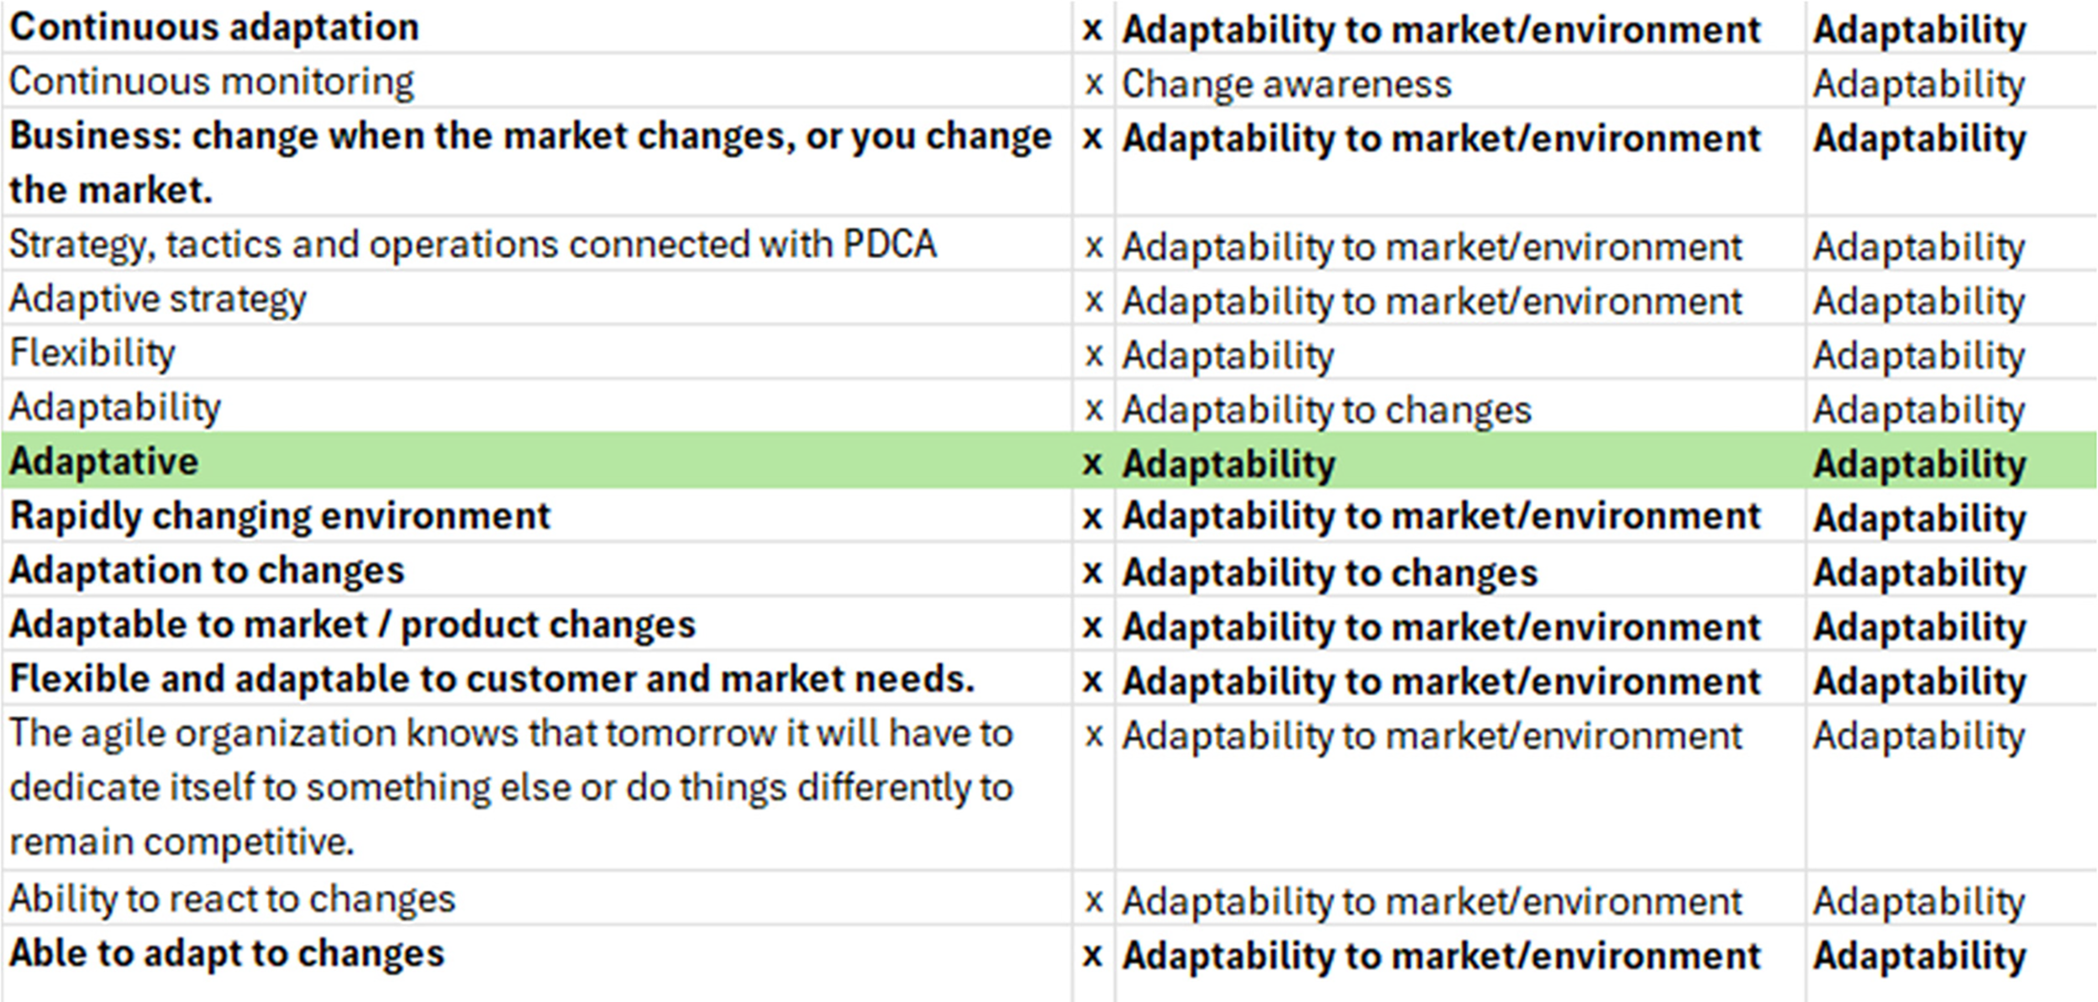Click the x mark beside "Continuous monitoring"

(x=1093, y=84)
